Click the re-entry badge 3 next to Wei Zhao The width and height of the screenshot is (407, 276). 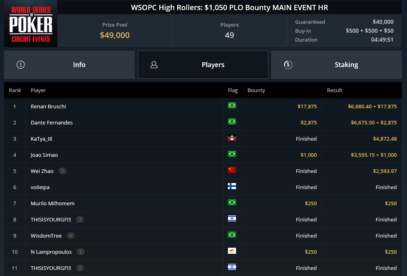[x=62, y=171]
